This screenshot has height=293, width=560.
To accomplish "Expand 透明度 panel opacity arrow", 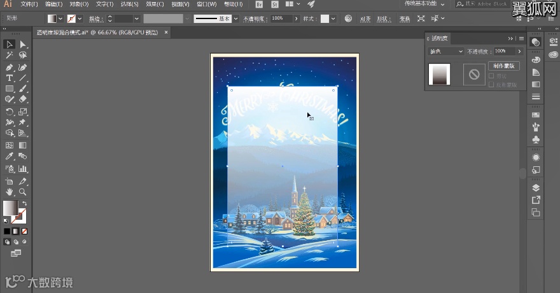I will 519,52.
